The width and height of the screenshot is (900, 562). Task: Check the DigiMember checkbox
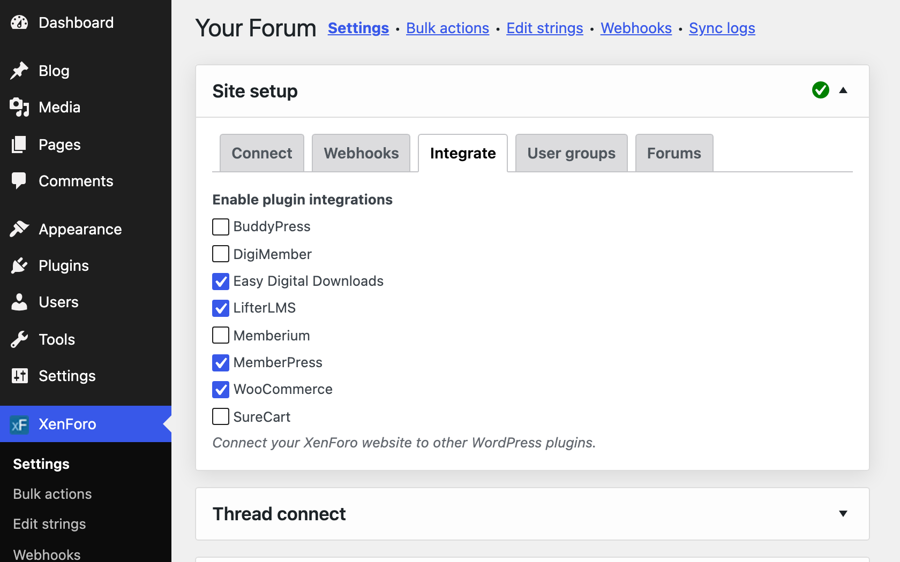click(221, 254)
